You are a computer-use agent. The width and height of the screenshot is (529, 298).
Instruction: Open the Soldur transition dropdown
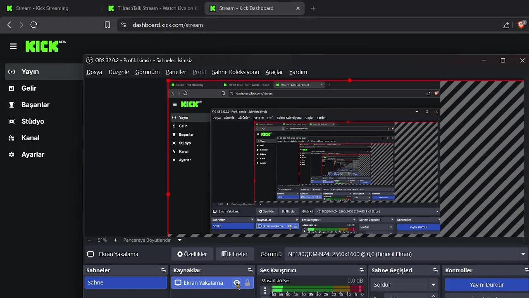(x=404, y=285)
